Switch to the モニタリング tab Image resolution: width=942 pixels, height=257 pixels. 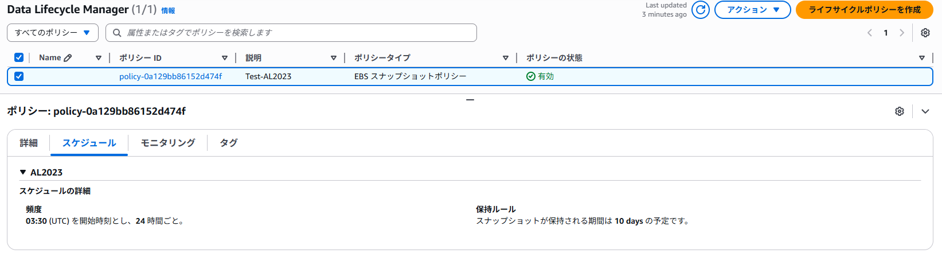coord(168,143)
